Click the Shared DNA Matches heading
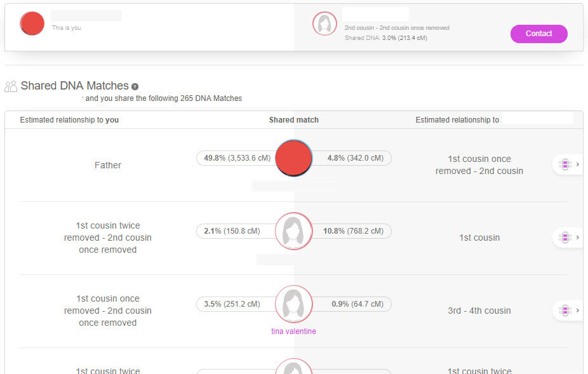 point(75,86)
